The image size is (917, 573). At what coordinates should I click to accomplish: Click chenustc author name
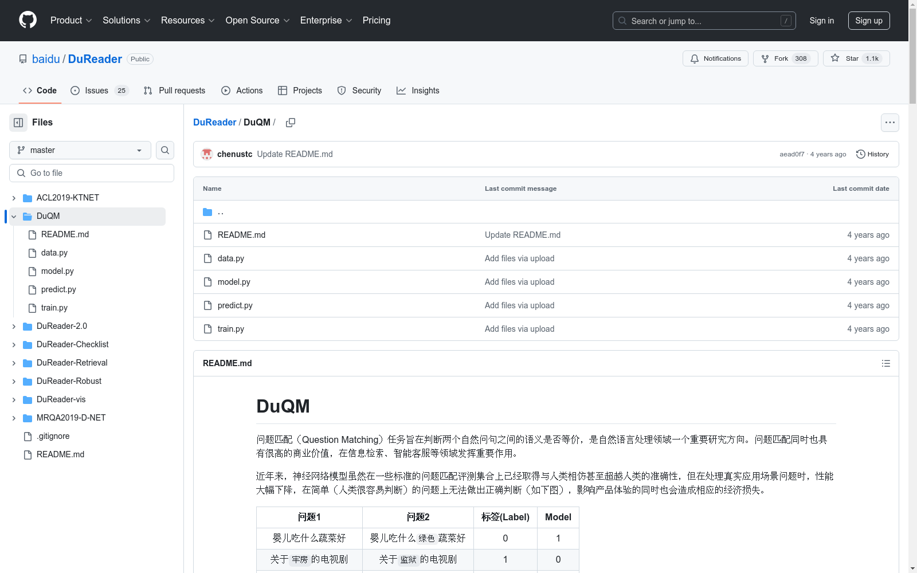coord(234,154)
